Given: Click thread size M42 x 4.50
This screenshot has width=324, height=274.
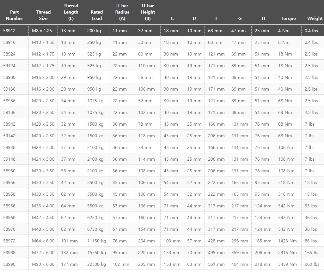Looking at the screenshot, I should coord(43,217).
